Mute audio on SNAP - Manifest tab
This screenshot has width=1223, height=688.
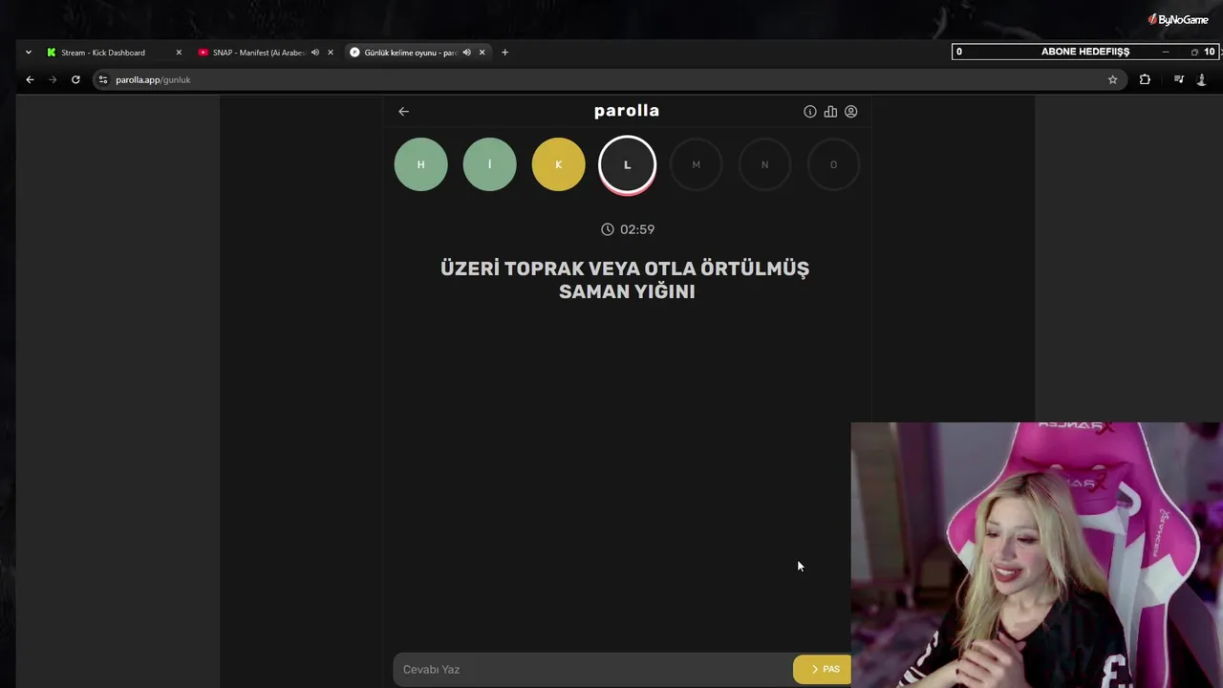314,53
